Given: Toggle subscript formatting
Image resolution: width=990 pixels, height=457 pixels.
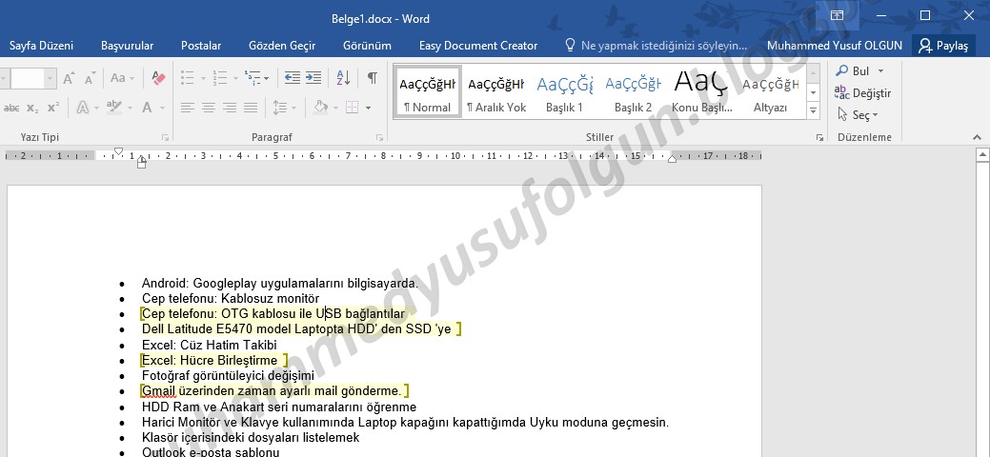Looking at the screenshot, I should (32, 108).
